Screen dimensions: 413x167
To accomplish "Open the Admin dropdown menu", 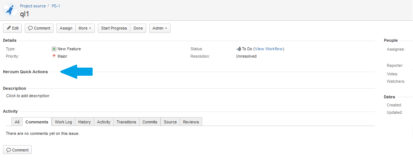I will click(x=160, y=28).
